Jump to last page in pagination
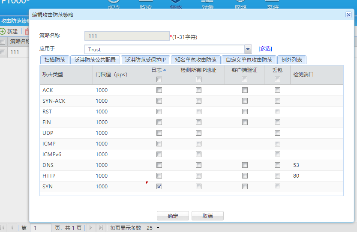 (101, 228)
